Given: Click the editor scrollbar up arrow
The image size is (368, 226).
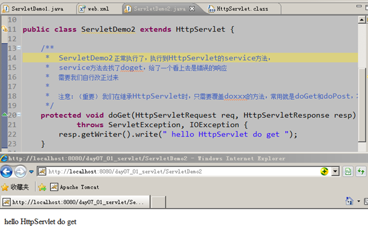Looking at the screenshot, I should (362, 20).
